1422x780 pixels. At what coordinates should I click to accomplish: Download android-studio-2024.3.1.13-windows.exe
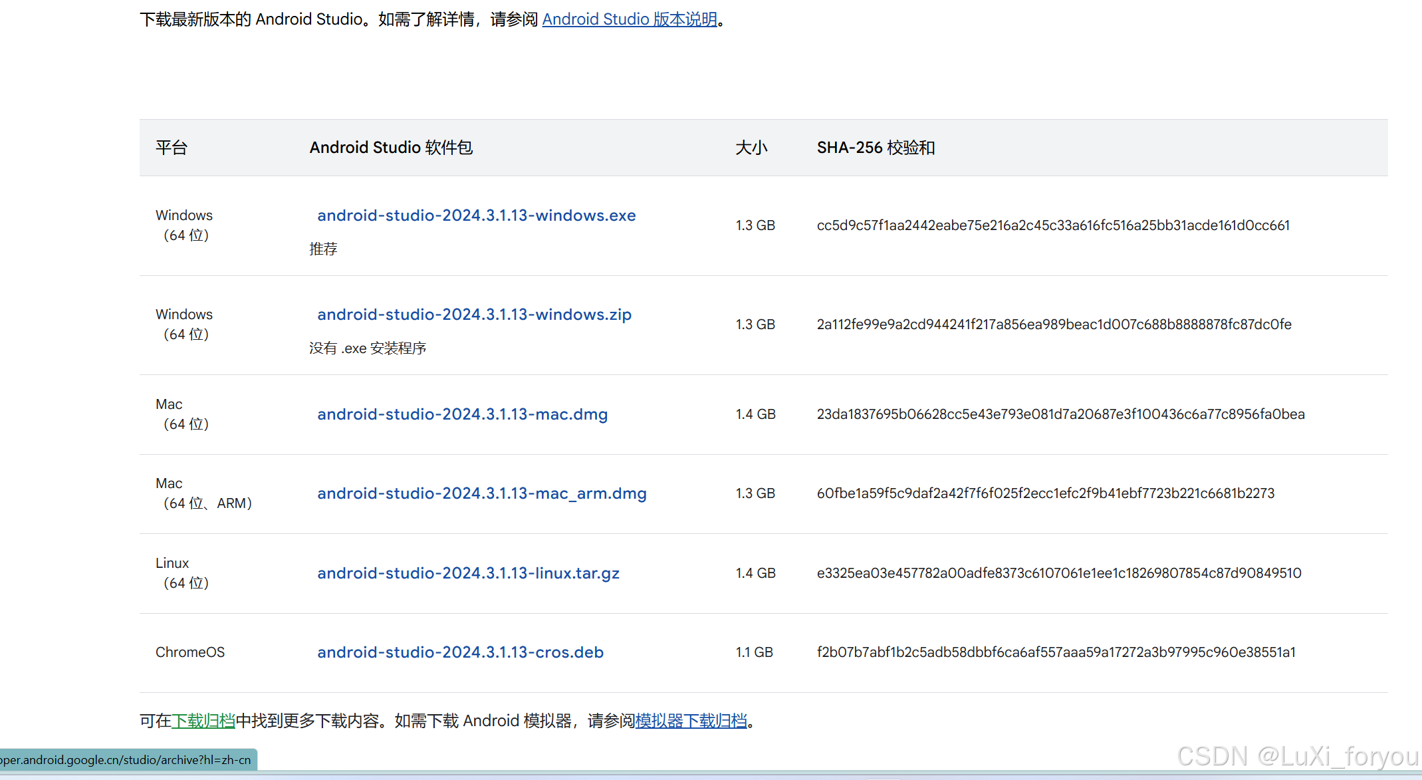pos(476,215)
